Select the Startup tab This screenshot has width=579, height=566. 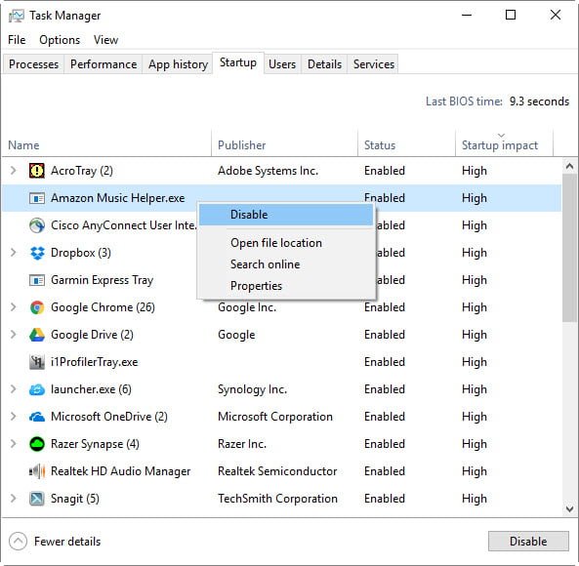tap(238, 62)
